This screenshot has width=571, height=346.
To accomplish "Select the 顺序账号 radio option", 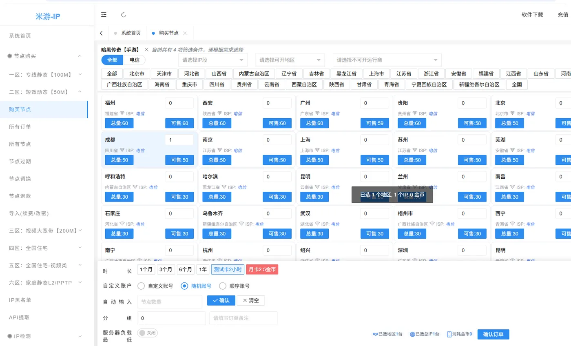I will click(x=223, y=286).
